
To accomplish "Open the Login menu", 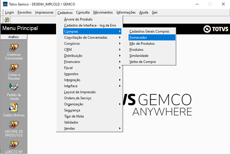I will pyautogui.click(x=9, y=12).
